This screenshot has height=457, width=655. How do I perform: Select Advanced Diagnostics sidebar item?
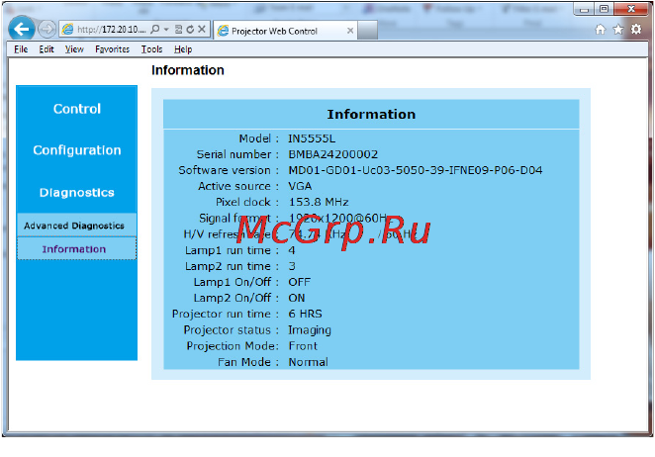[76, 226]
